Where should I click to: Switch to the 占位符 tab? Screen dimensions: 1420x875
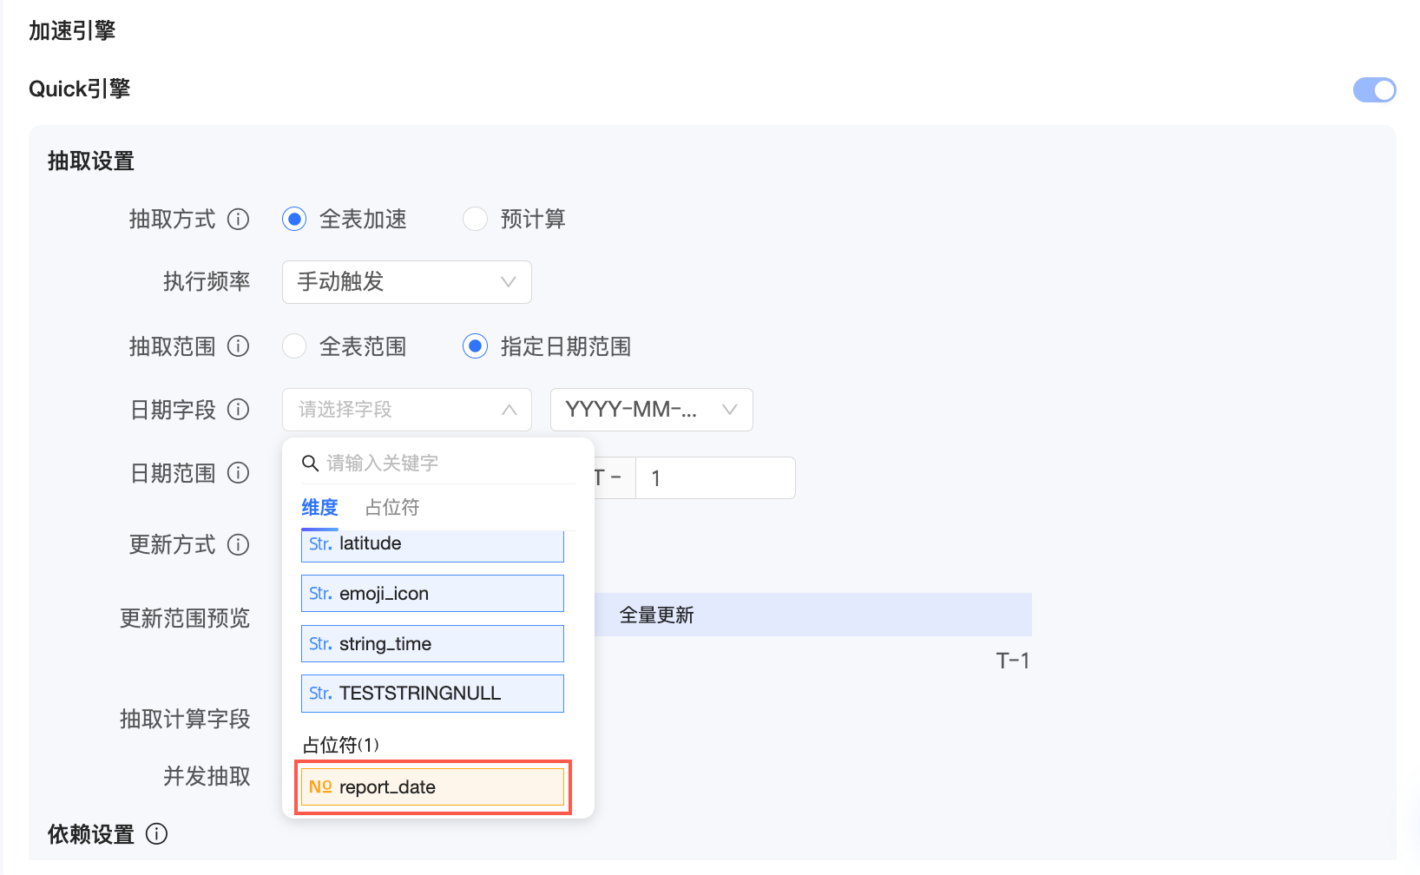pyautogui.click(x=392, y=508)
